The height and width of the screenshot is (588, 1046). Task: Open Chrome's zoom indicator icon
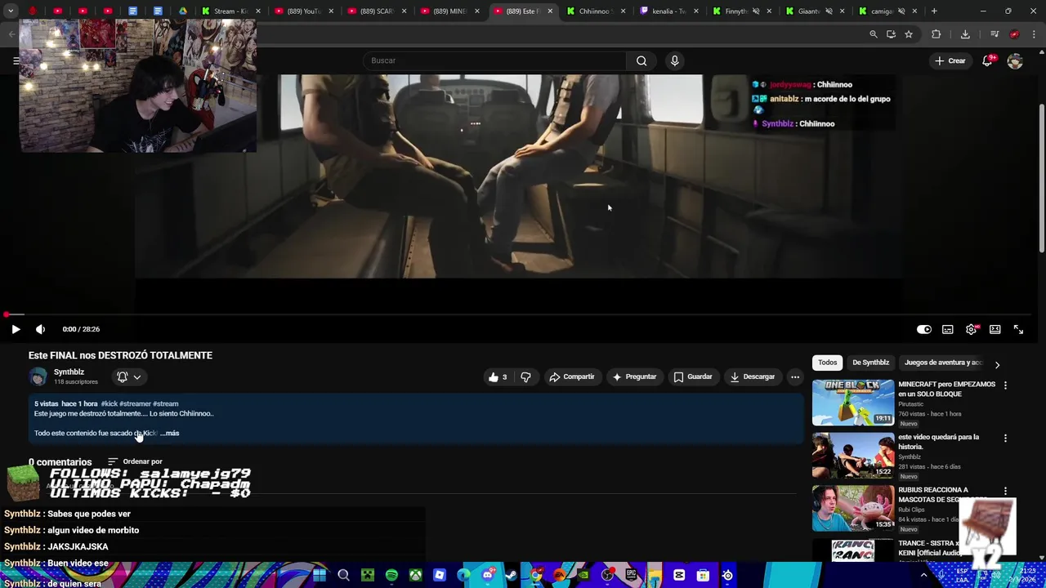tap(874, 34)
